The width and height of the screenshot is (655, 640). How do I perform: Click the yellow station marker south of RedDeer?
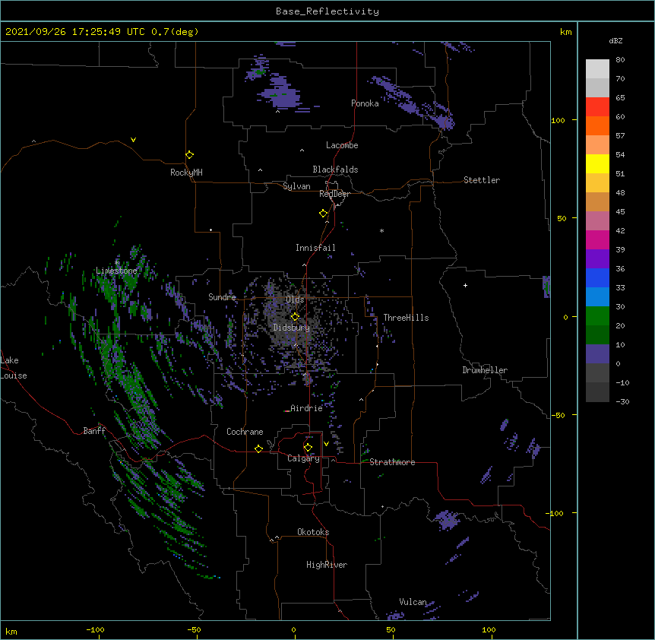tap(324, 214)
